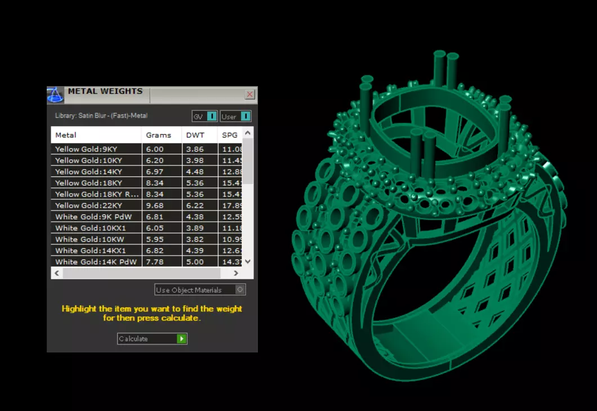The width and height of the screenshot is (597, 411).
Task: Click grams value 7.78 for 14K PdW
Action: 154,262
